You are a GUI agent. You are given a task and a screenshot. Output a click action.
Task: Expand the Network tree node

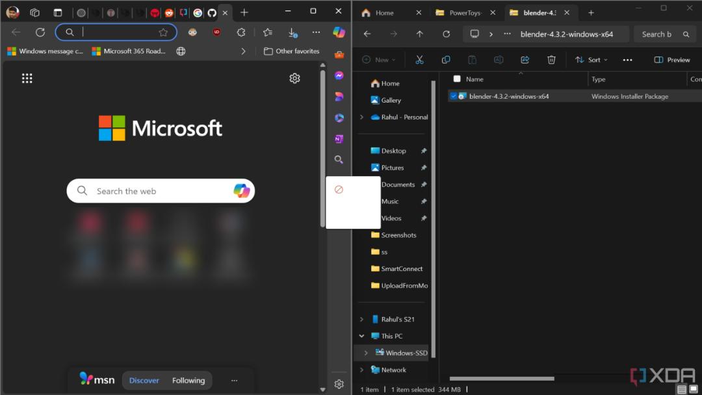tap(361, 370)
